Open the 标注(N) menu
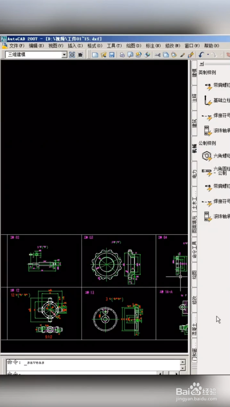 click(x=153, y=46)
